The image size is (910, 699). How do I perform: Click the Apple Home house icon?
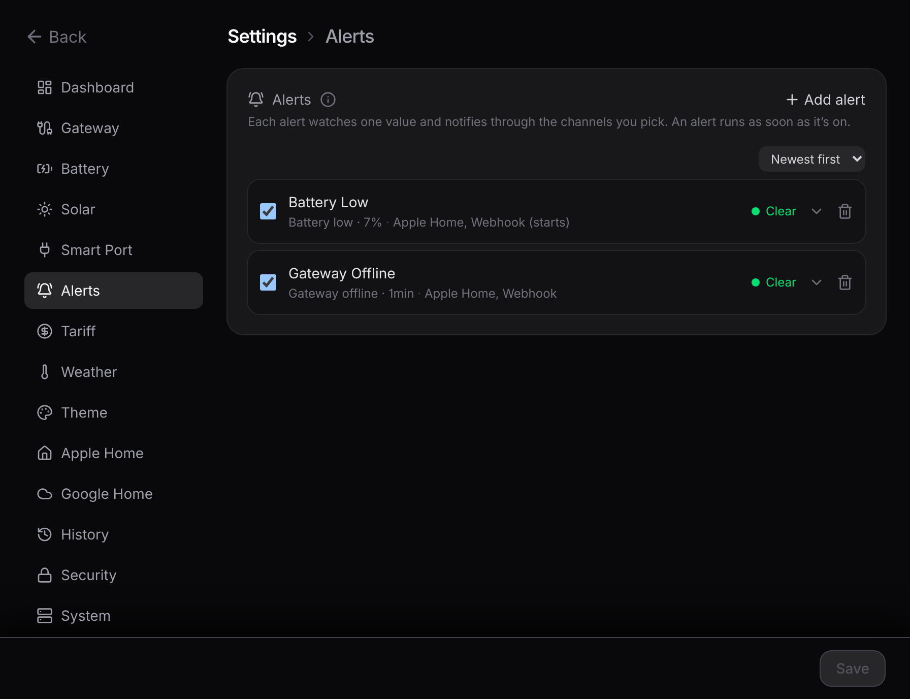point(45,453)
